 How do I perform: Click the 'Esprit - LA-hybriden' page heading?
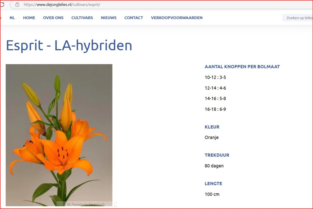pos(69,45)
